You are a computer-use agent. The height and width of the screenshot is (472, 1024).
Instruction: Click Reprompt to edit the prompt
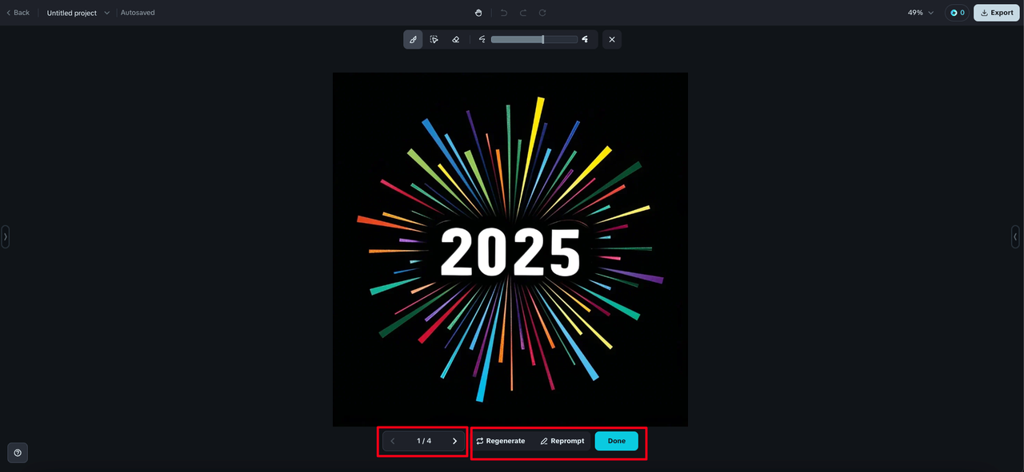[x=562, y=441]
